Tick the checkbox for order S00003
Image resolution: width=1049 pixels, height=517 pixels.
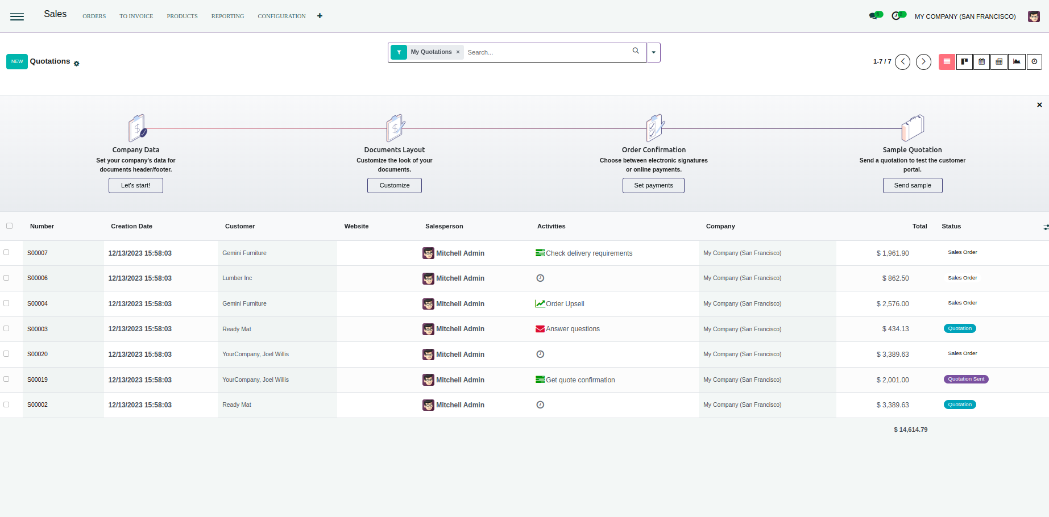7,328
